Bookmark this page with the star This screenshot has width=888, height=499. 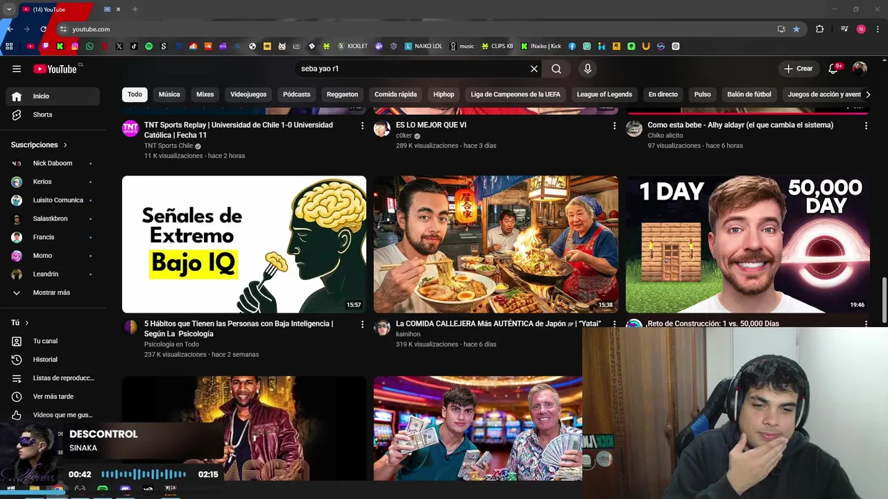click(x=796, y=29)
